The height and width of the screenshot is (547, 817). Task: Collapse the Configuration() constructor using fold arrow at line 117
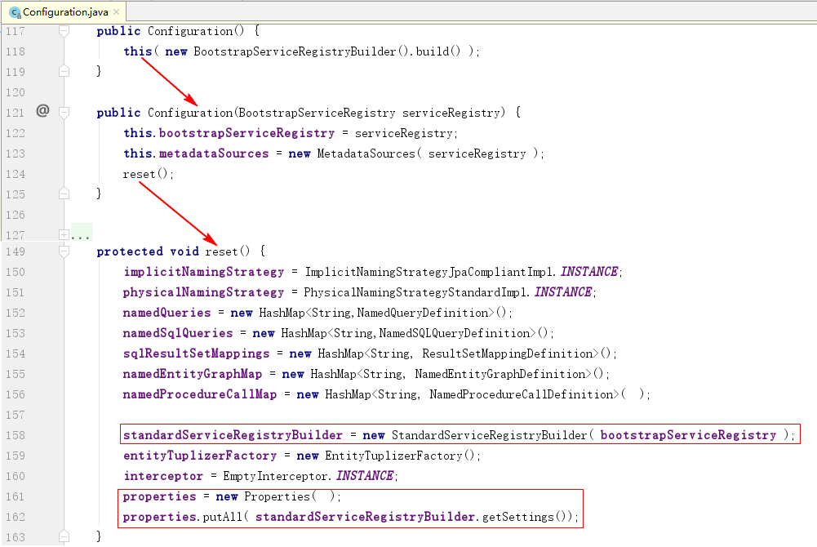(x=64, y=31)
